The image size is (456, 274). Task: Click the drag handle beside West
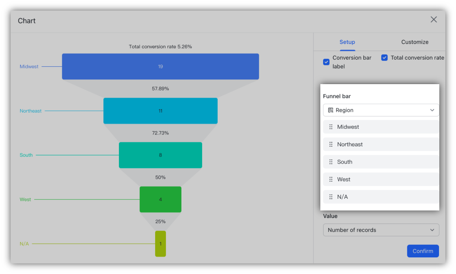coord(331,179)
